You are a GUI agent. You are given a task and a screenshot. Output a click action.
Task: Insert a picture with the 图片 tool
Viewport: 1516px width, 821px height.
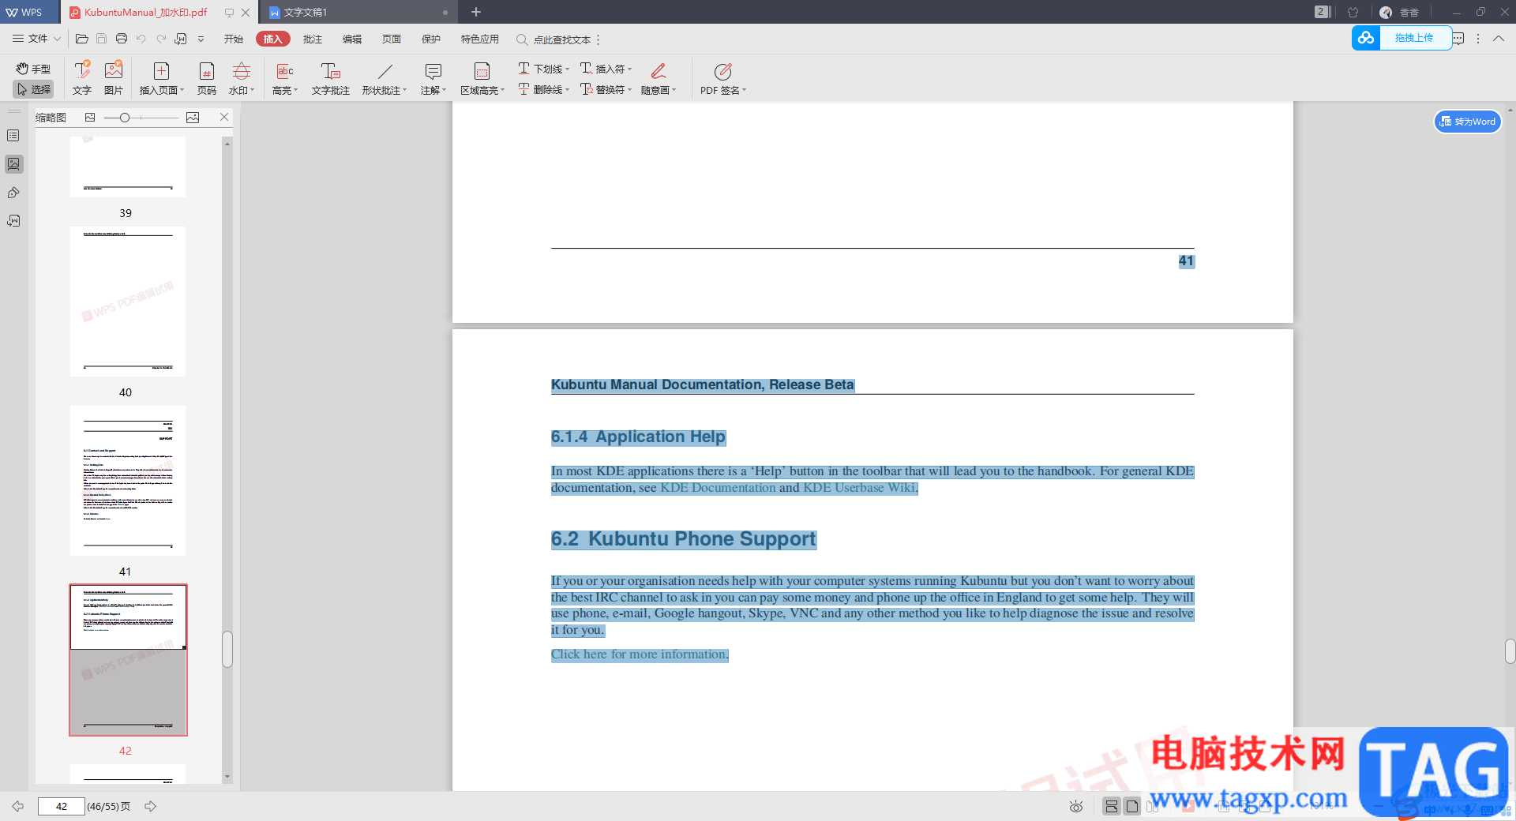point(114,78)
